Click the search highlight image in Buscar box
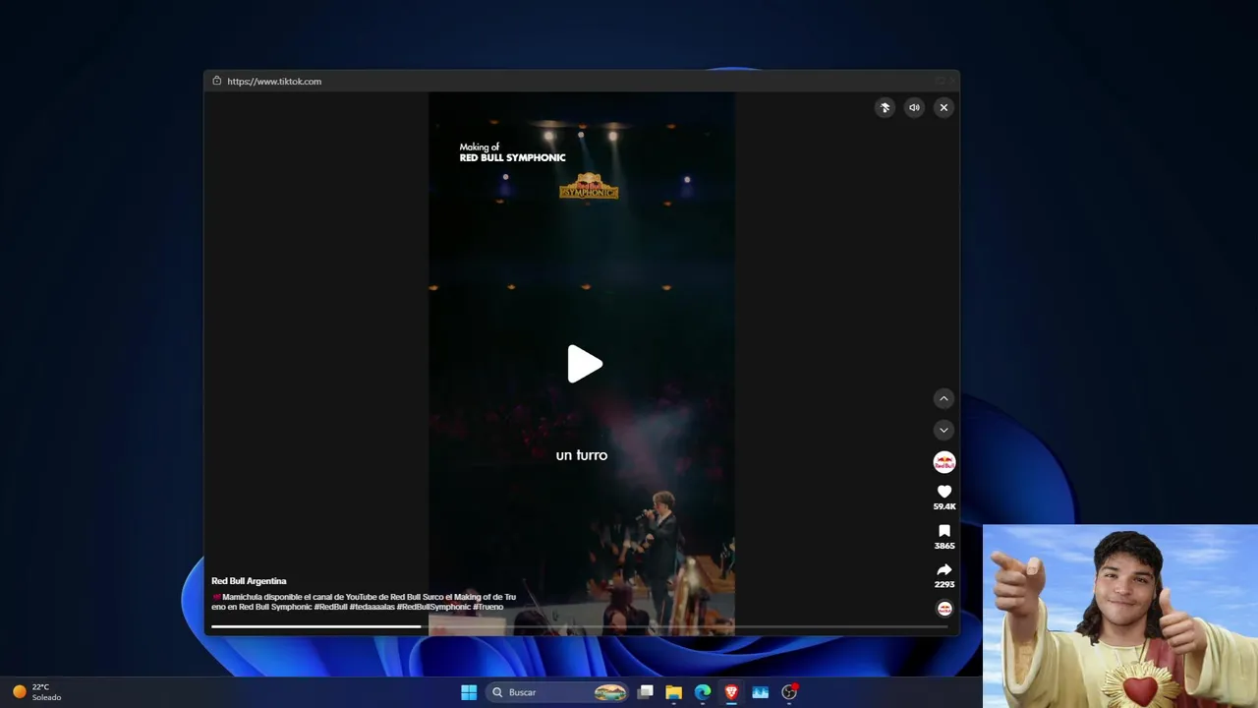Screen dimensions: 1258x708 point(610,692)
